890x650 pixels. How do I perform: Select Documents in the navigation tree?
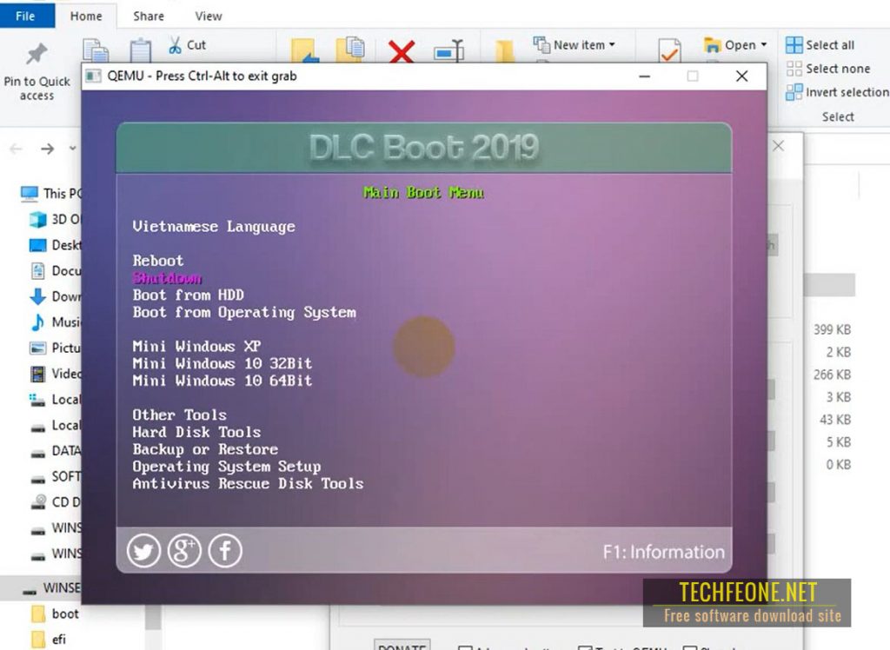[x=55, y=270]
